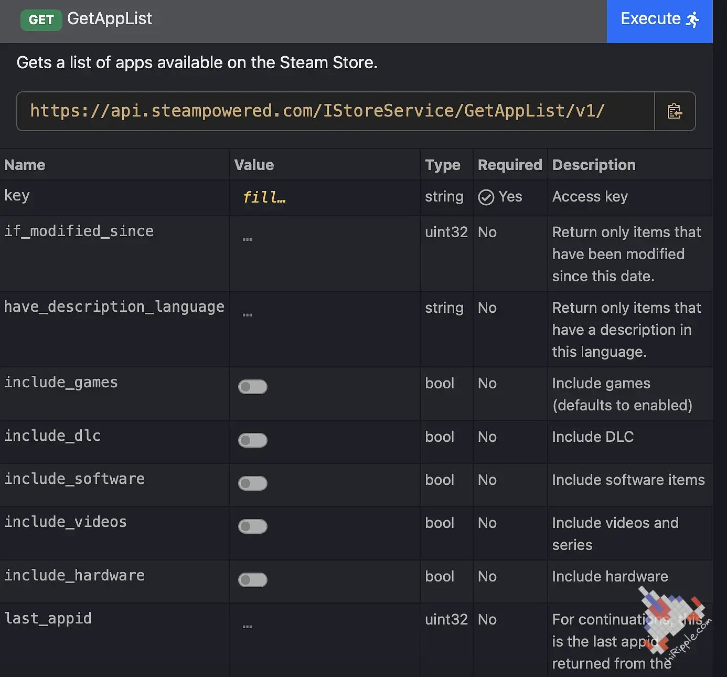727x677 pixels.
Task: Click the Name column header
Action: [25, 165]
